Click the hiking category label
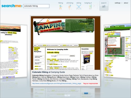 coord(61,3)
